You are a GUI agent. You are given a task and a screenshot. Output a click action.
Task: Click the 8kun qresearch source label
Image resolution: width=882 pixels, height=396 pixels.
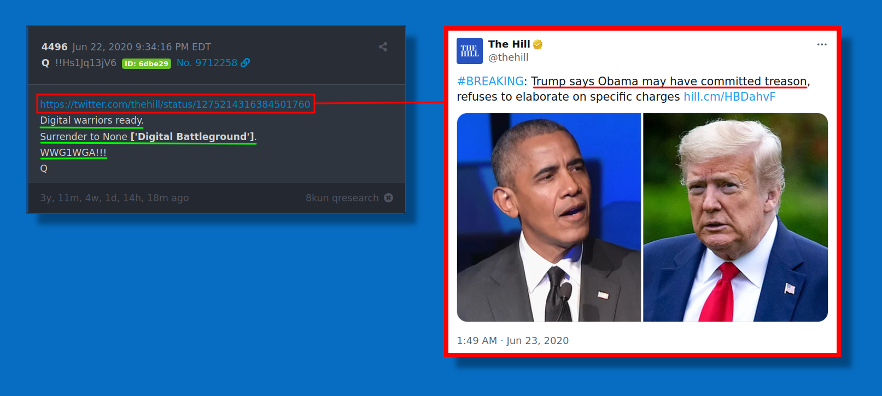pos(342,197)
